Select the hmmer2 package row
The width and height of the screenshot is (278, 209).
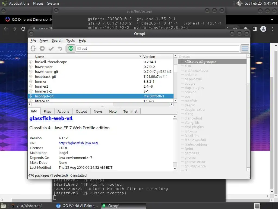click(x=100, y=86)
